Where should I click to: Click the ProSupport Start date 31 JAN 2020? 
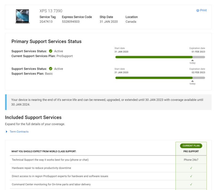click(121, 52)
